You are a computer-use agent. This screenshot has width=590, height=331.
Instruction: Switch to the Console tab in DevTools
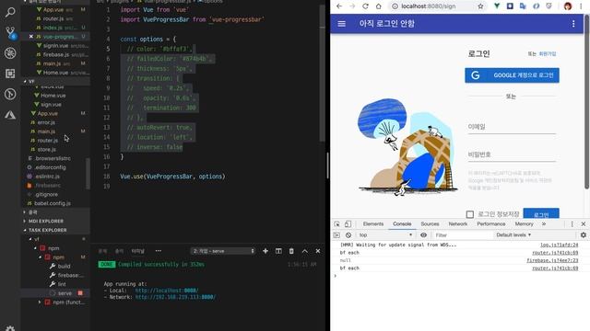coord(402,224)
